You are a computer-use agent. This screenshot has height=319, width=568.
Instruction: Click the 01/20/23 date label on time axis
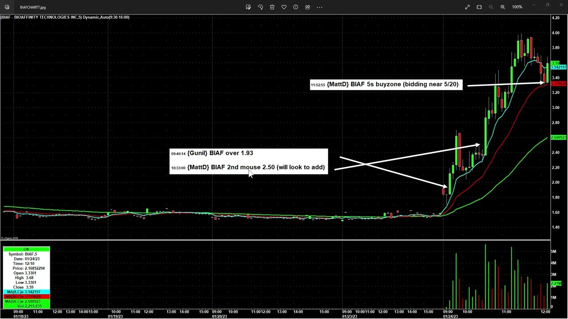219,316
